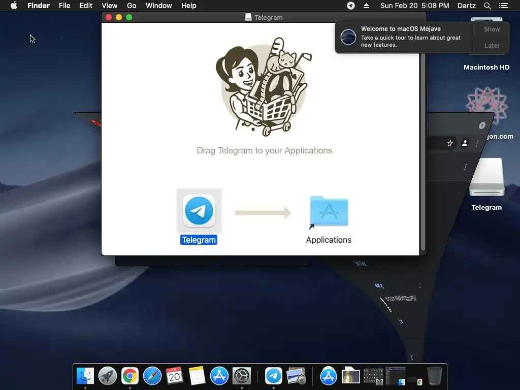Viewport: 520px width, 390px height.
Task: Open Calendar showing Feb 20 in Dock
Action: click(x=175, y=376)
